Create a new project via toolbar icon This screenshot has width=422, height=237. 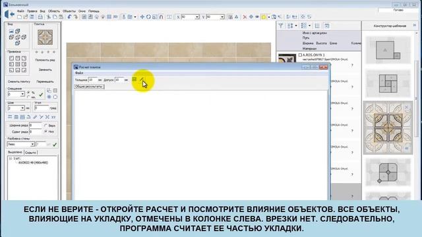pyautogui.click(x=19, y=17)
